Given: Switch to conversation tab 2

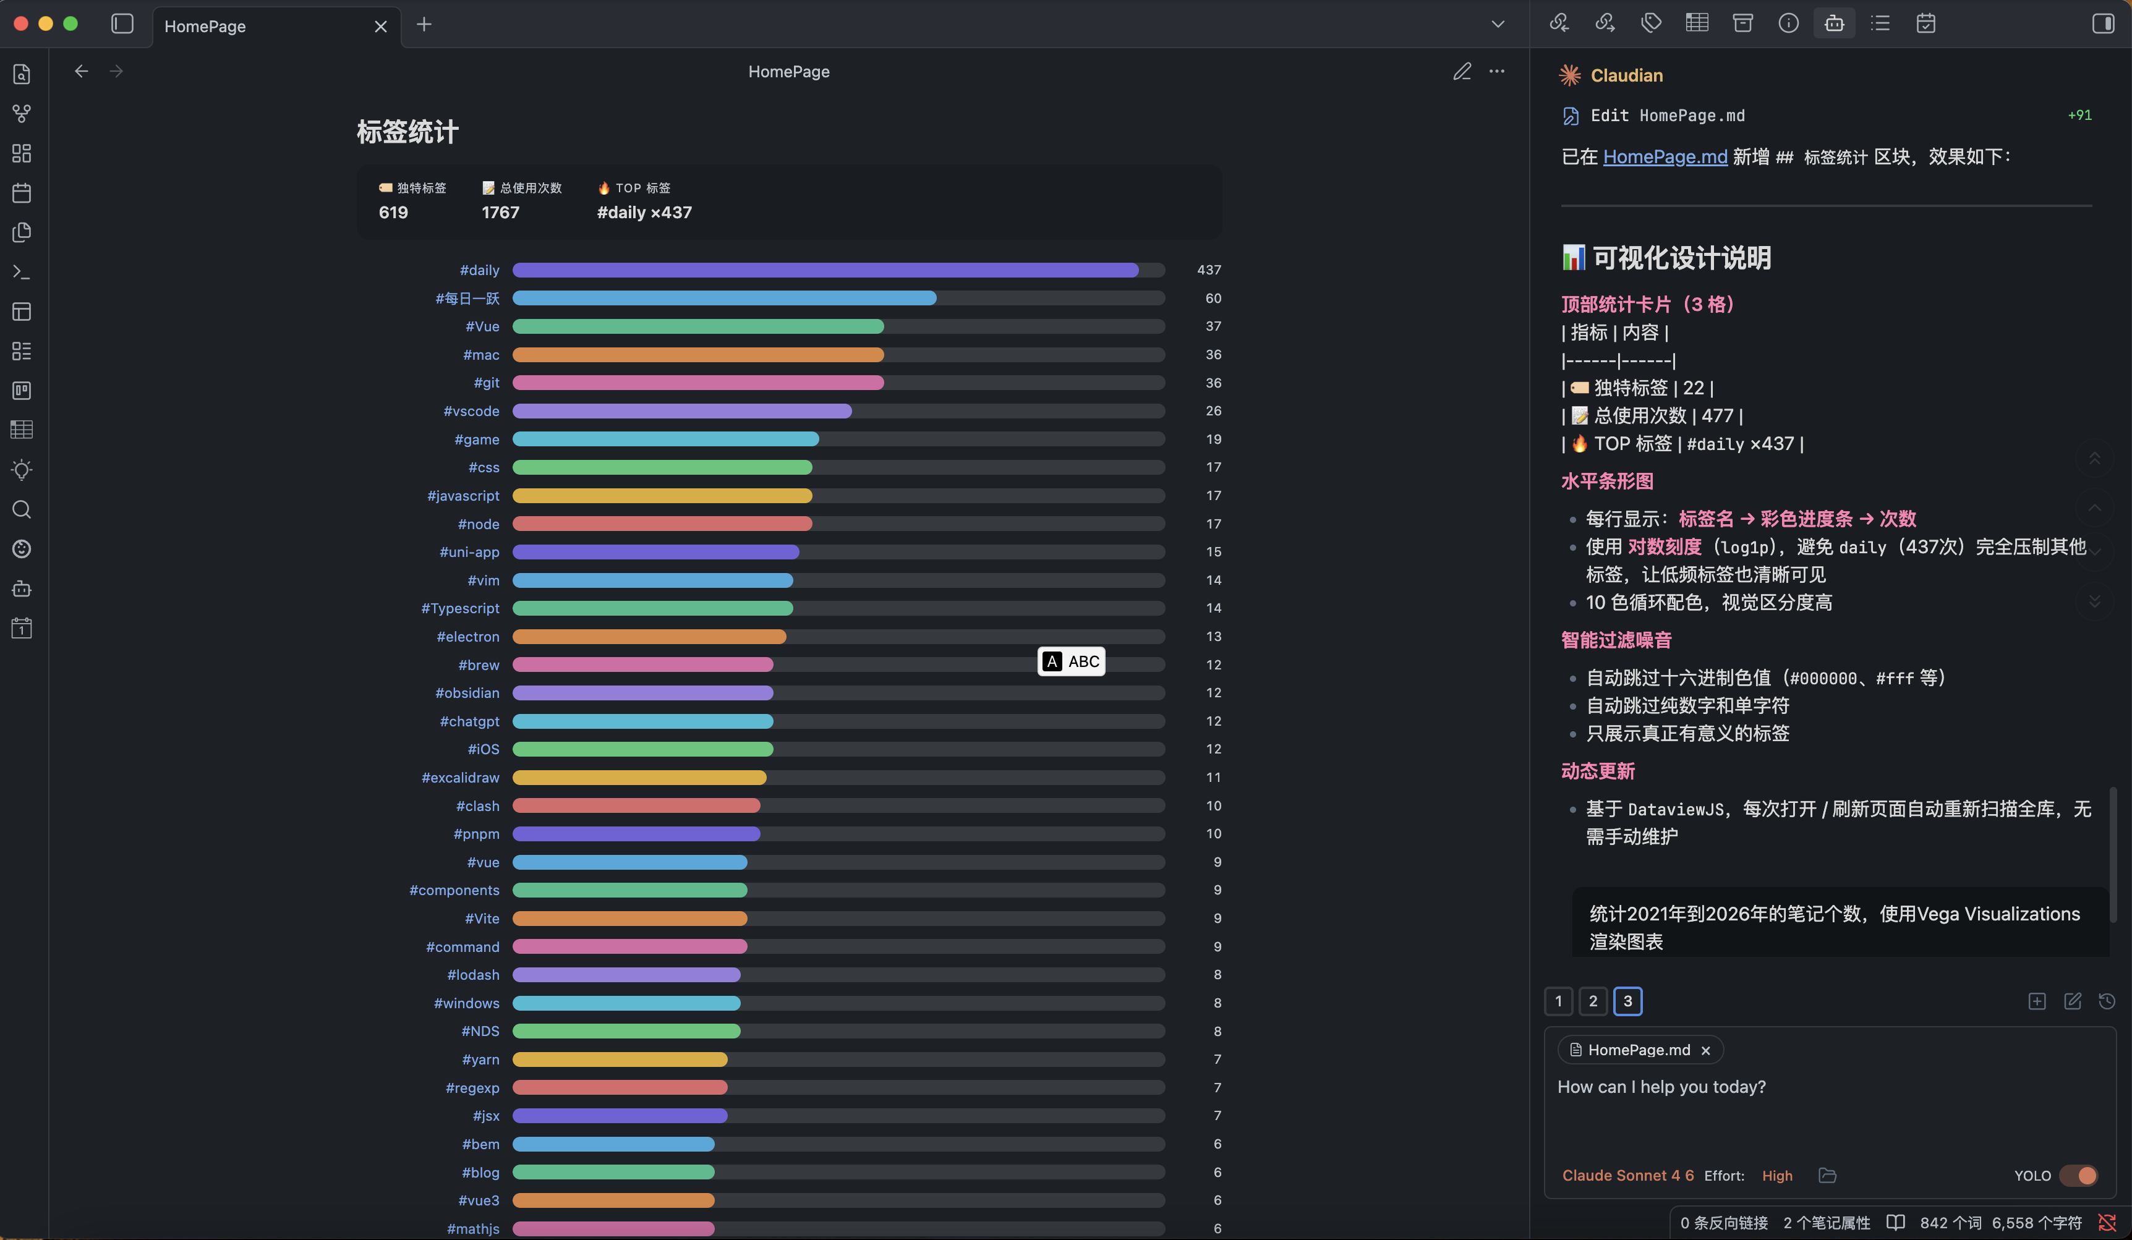Looking at the screenshot, I should (1592, 1001).
